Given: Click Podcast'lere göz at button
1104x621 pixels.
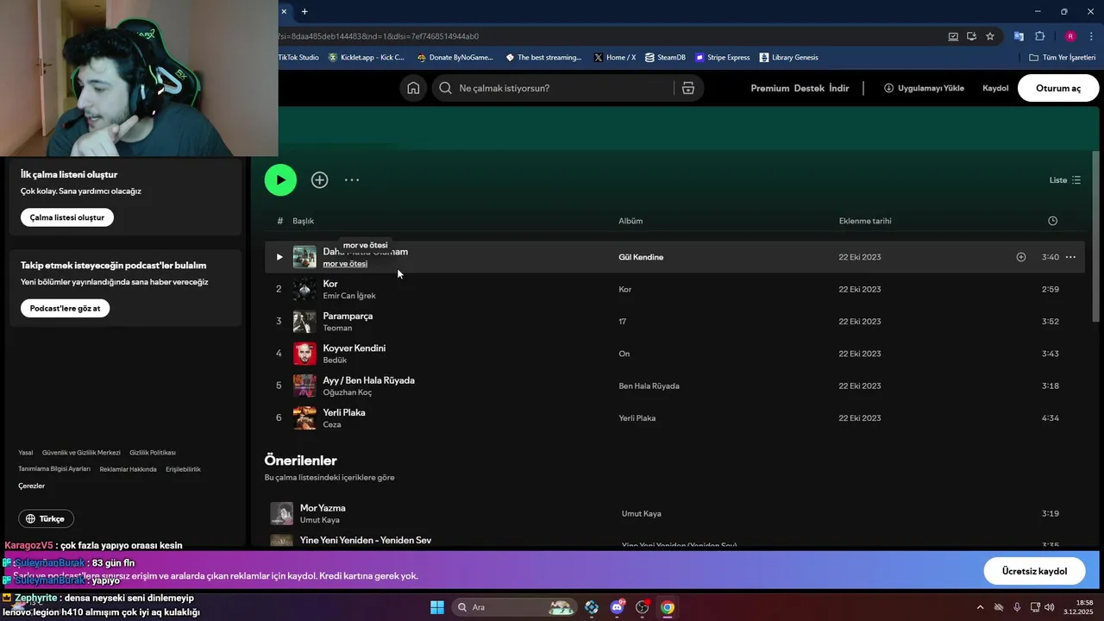Looking at the screenshot, I should point(65,308).
